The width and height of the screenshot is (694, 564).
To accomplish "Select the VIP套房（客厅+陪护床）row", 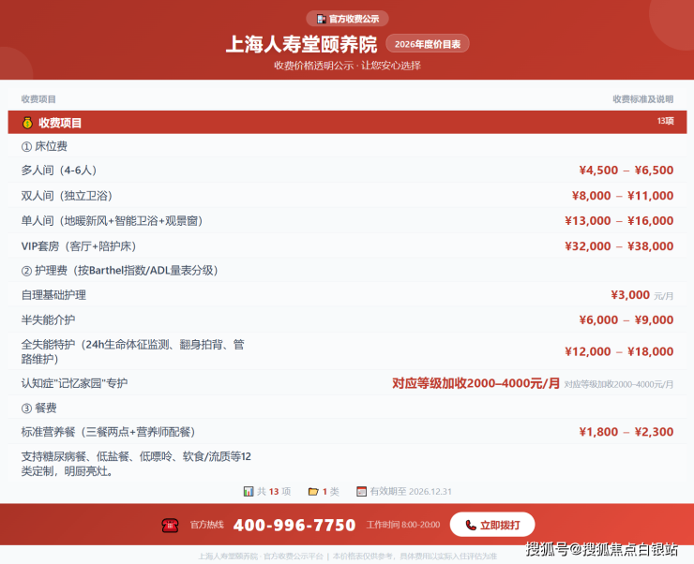I will [347, 245].
